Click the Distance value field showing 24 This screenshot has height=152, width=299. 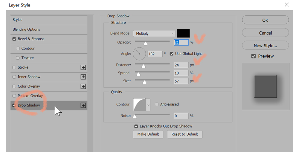tap(181, 65)
